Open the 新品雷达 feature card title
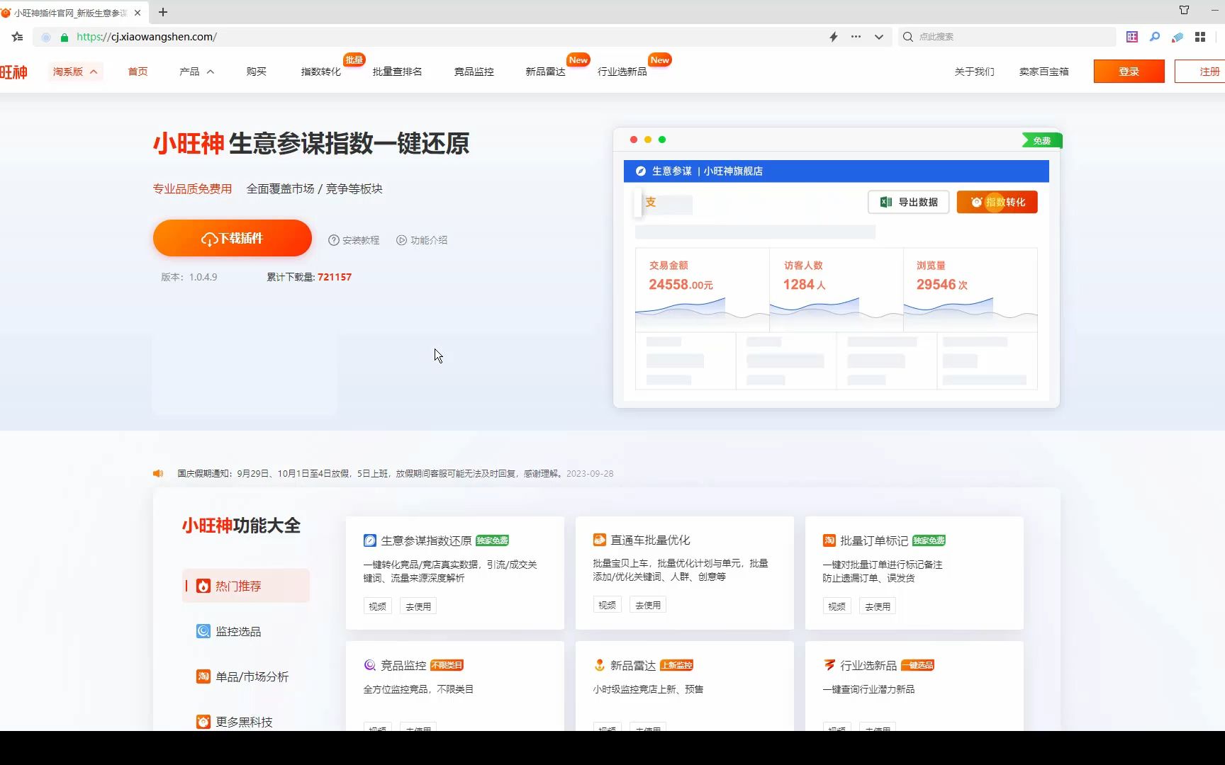Screen dimensions: 1225x765 (x=633, y=665)
